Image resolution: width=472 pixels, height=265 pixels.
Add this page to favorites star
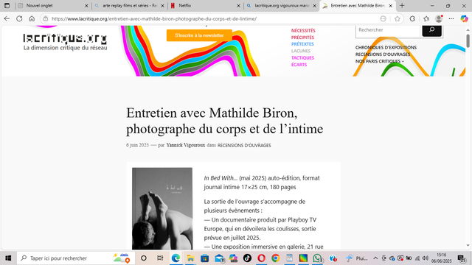398,18
